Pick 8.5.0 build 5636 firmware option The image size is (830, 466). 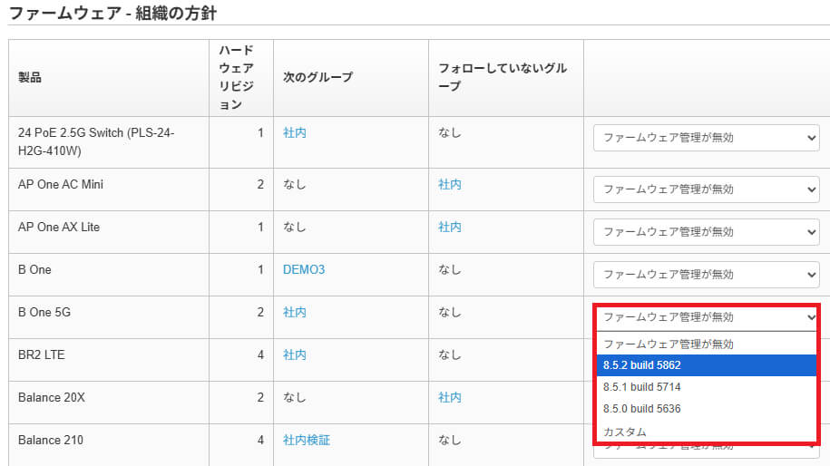706,408
